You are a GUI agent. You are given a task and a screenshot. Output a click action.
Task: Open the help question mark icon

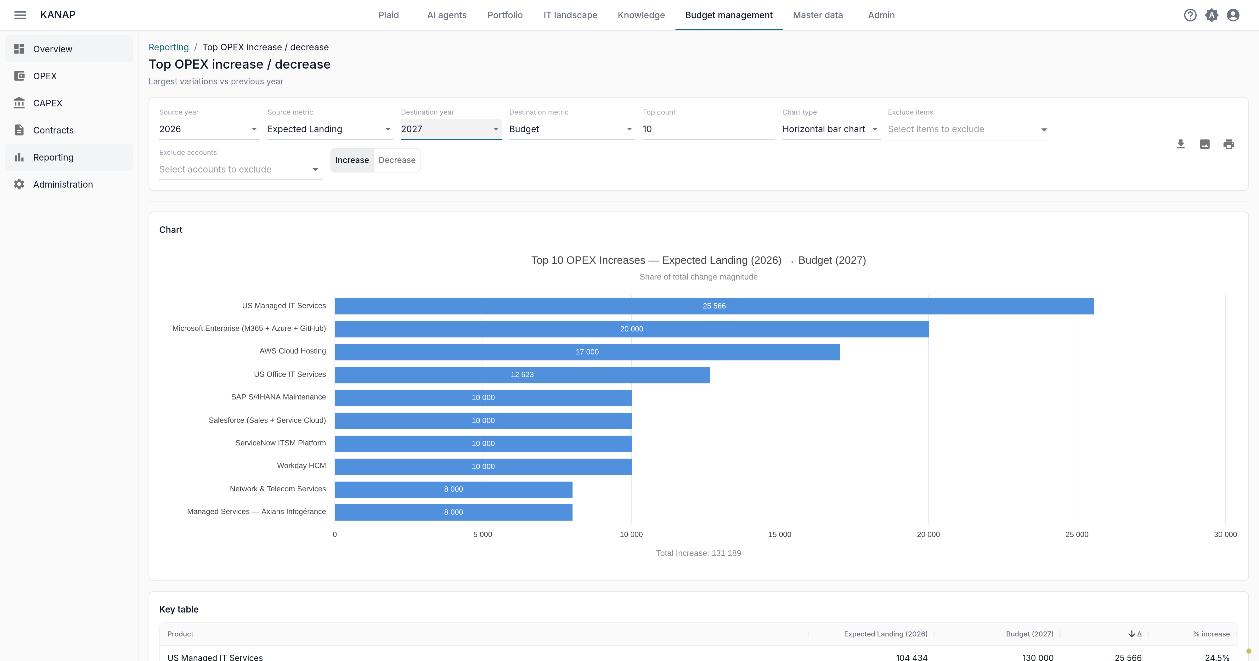(1190, 15)
